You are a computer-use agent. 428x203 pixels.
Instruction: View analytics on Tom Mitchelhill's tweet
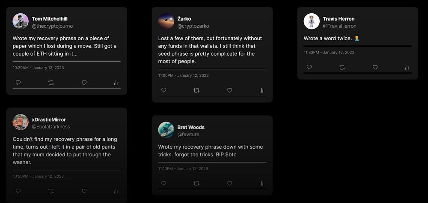coord(116,83)
